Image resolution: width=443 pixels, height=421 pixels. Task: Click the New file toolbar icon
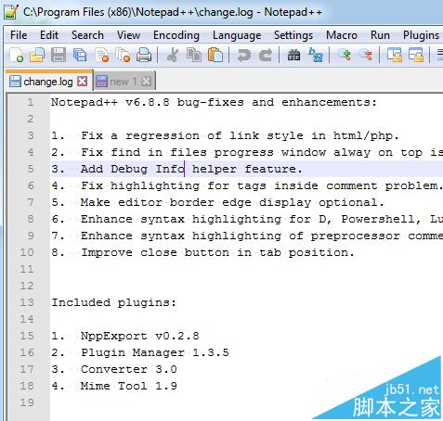[16, 56]
